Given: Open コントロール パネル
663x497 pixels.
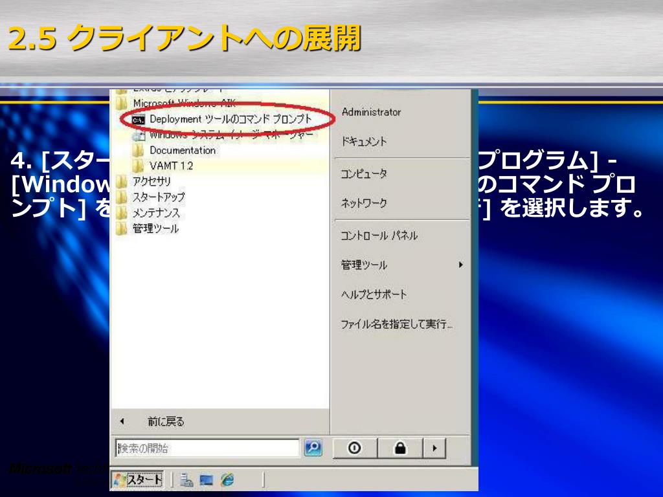Looking at the screenshot, I should click(379, 236).
